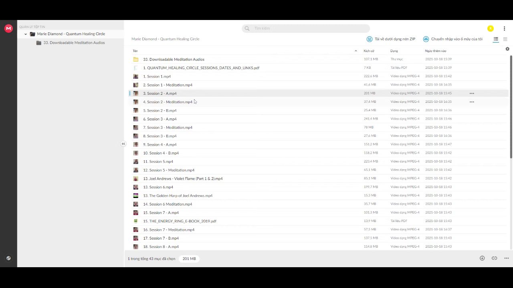
Task: Open the three-dot menu in the bottom bar
Action: [x=507, y=258]
